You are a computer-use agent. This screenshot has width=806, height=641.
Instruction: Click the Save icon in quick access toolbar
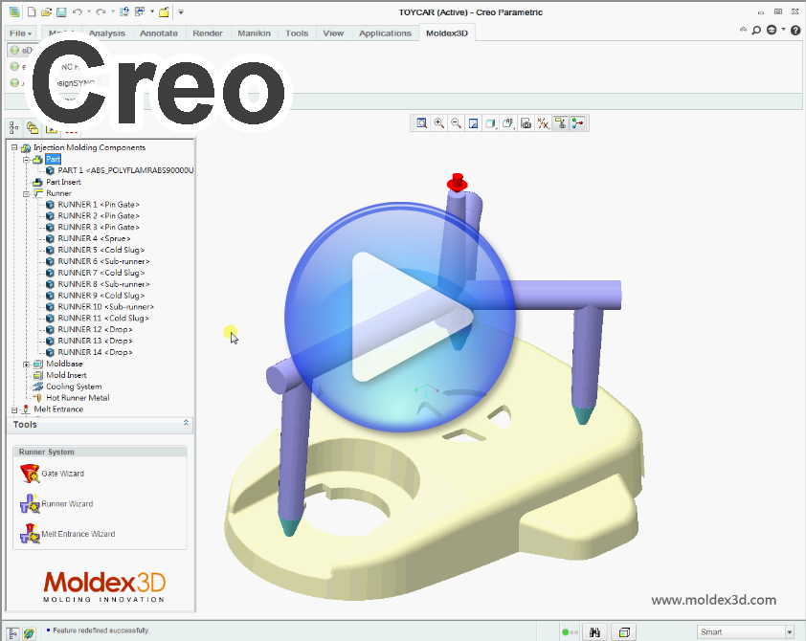point(60,11)
